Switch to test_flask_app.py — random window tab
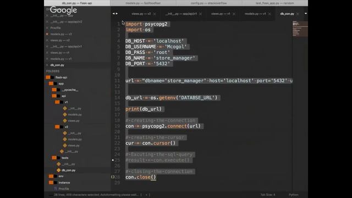 (275, 3)
